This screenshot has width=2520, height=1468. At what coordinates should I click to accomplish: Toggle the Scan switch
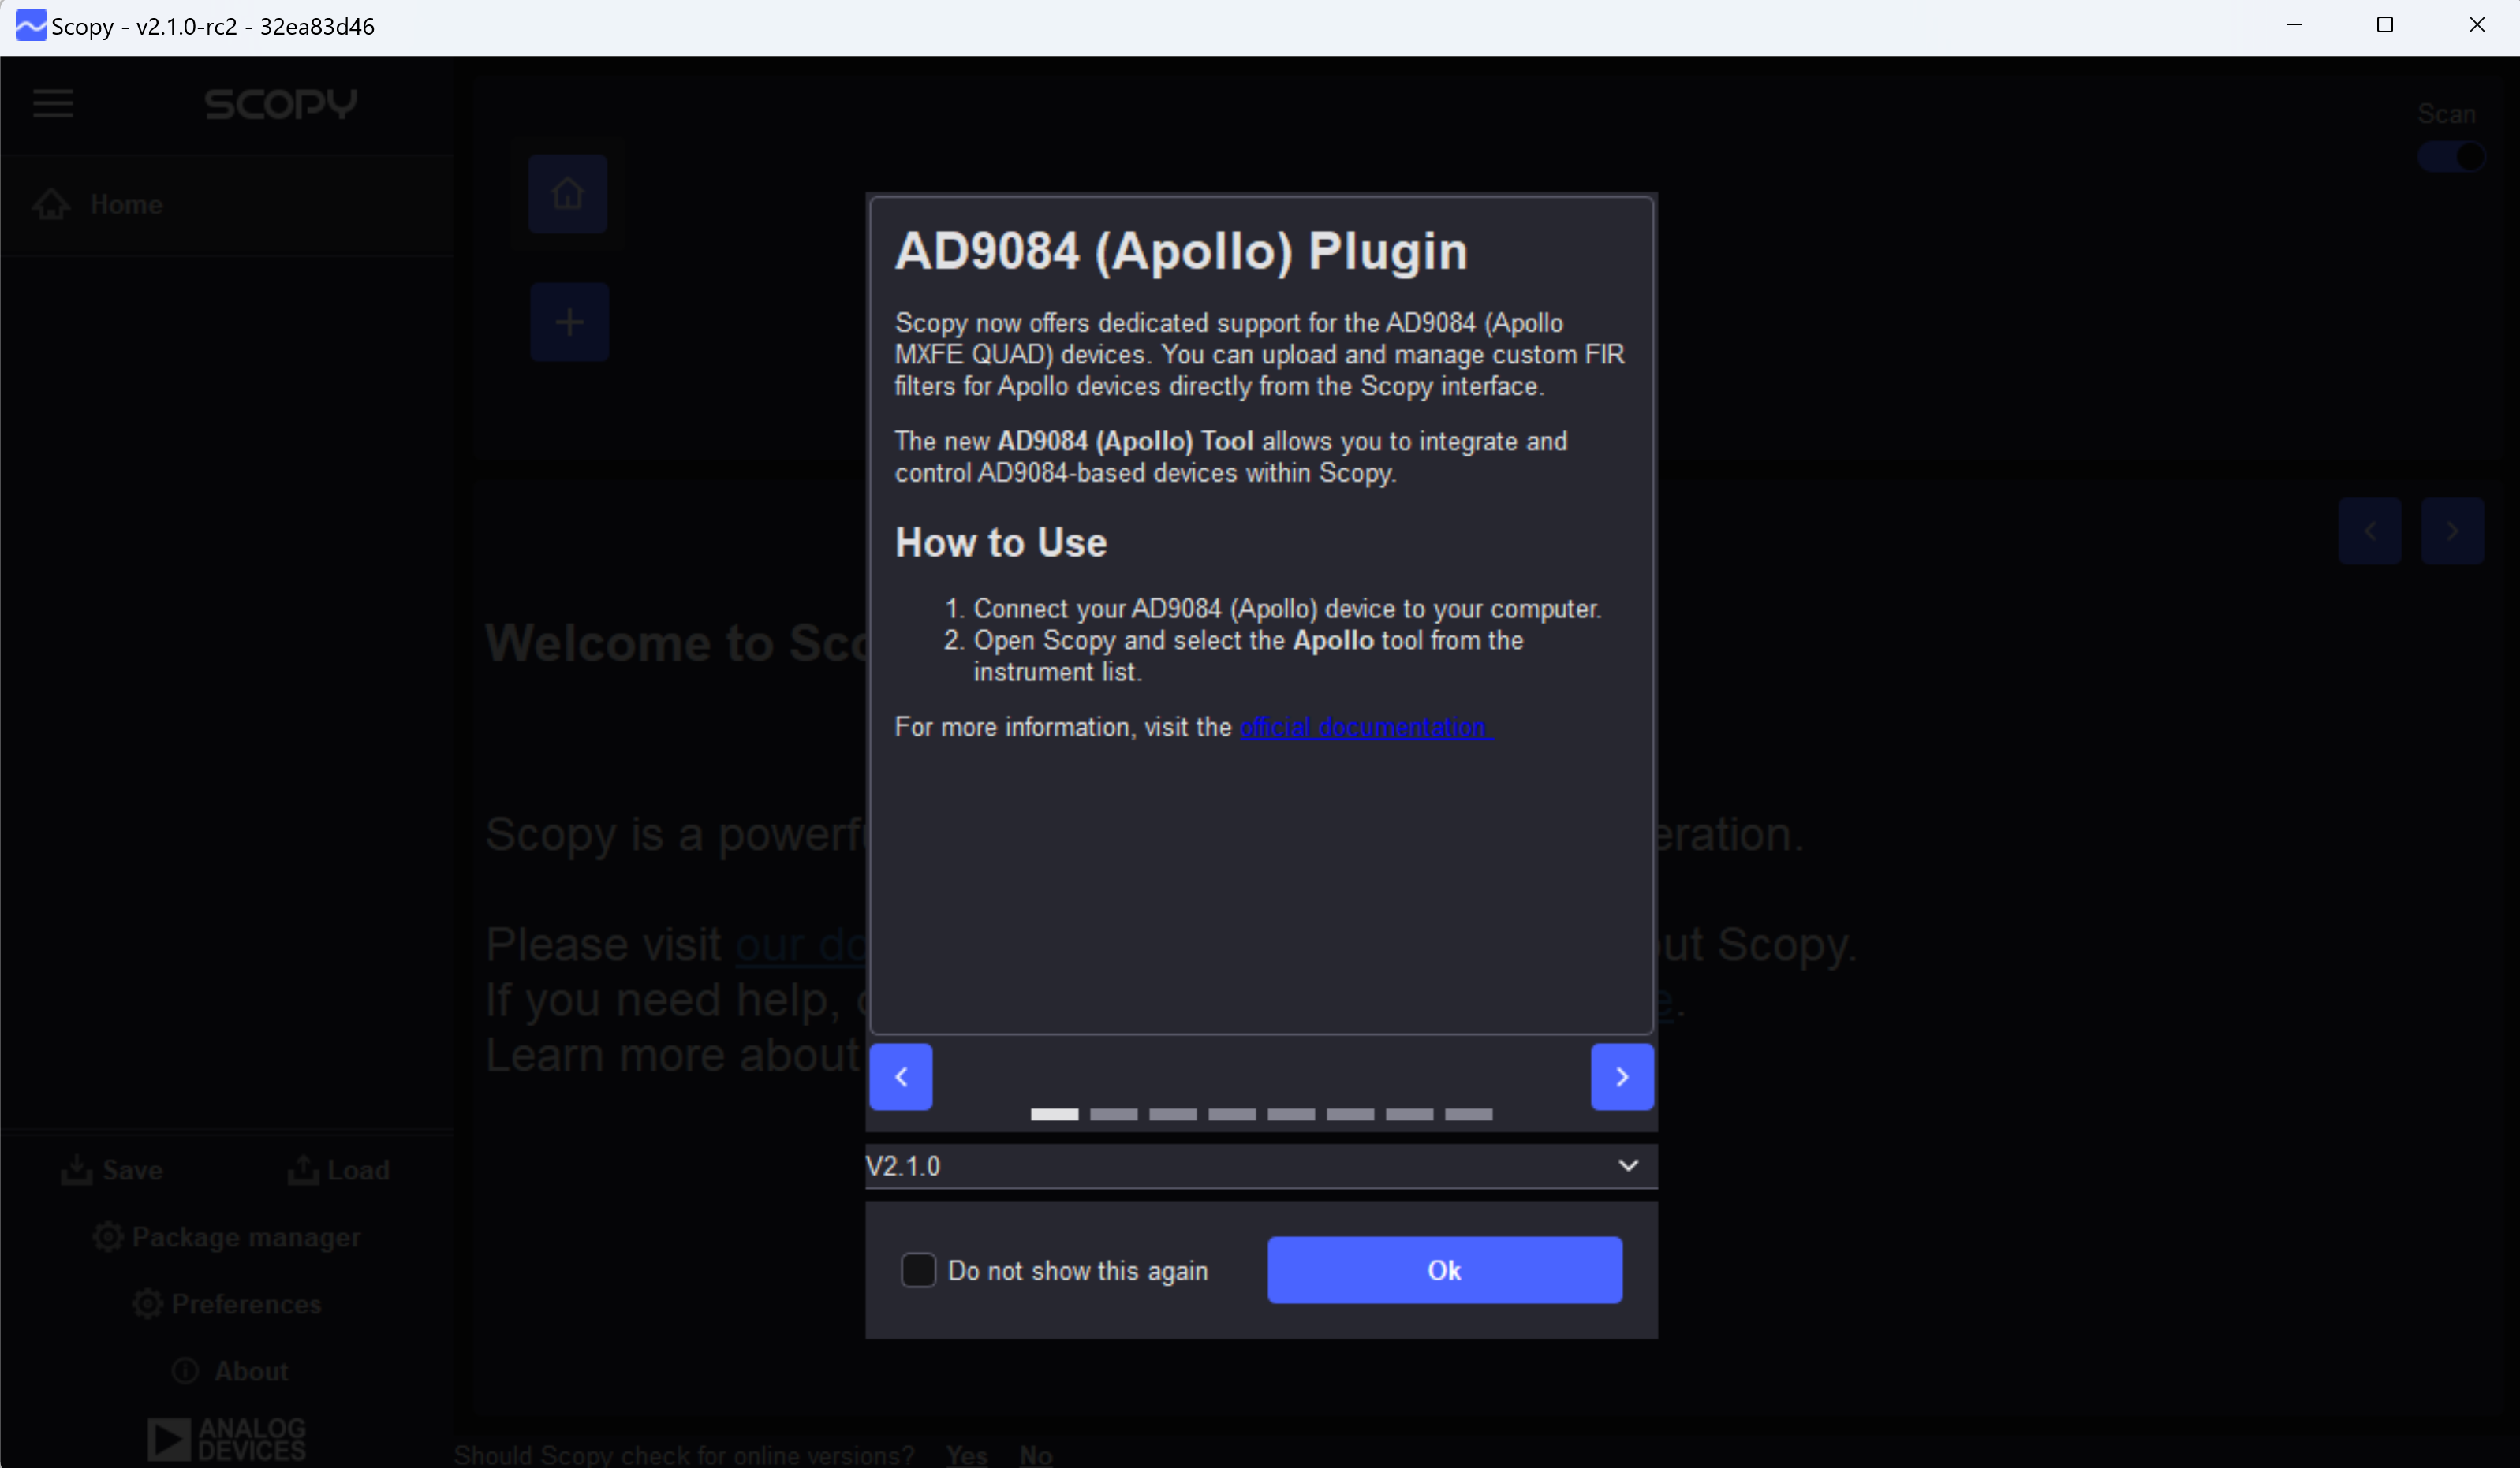pos(2451,157)
